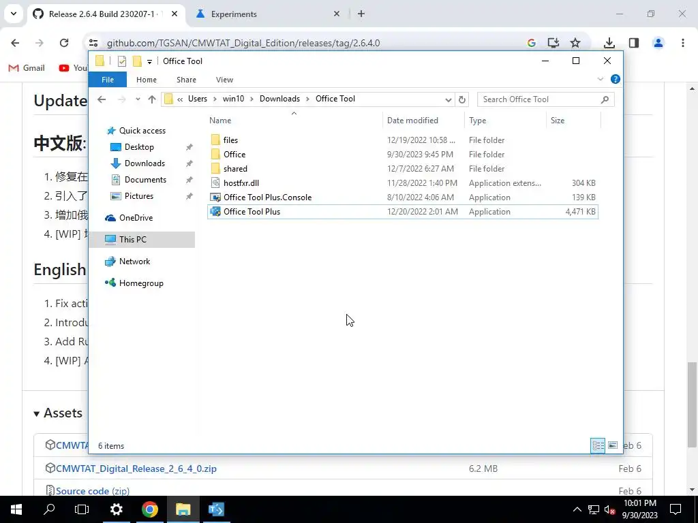The height and width of the screenshot is (523, 698).
Task: Toggle Chrome side panel
Action: tap(633, 43)
